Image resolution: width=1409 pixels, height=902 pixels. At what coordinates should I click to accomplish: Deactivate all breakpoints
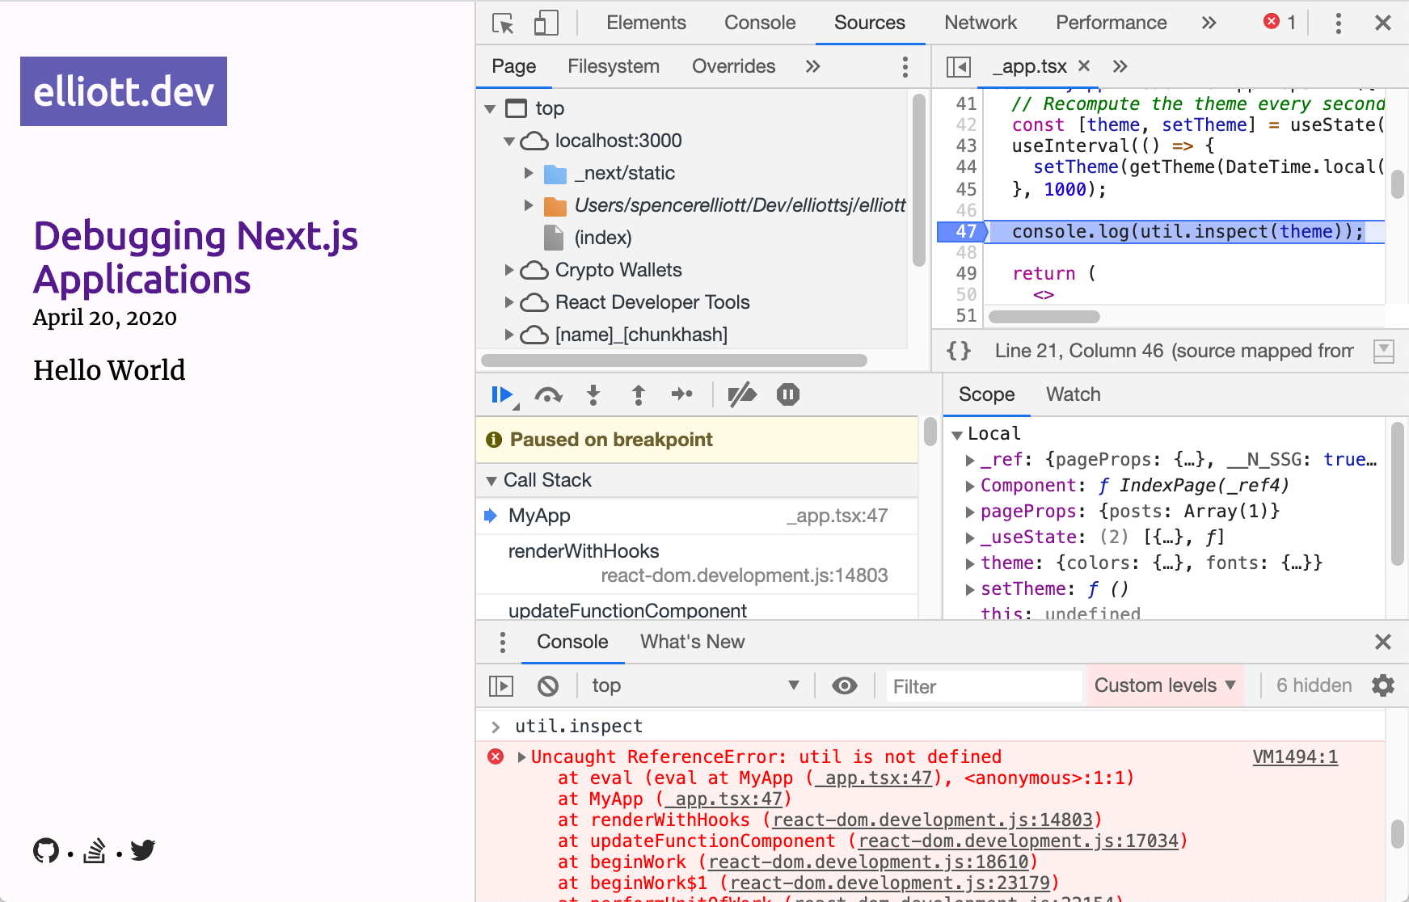[742, 395]
